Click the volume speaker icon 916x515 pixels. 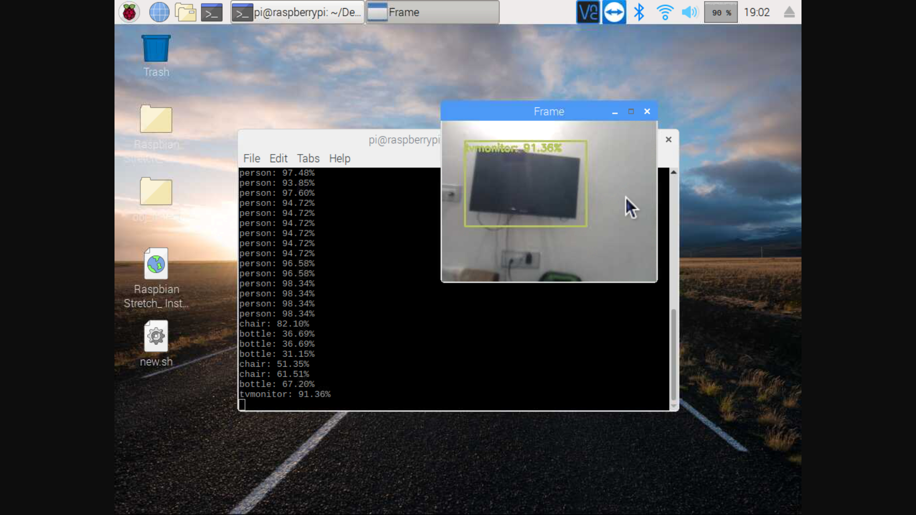(689, 12)
